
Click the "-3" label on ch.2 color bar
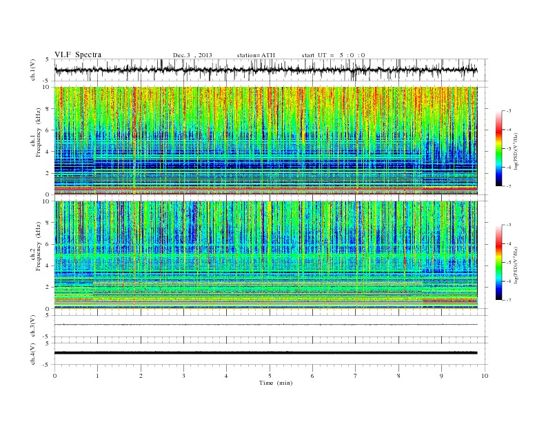click(x=509, y=225)
